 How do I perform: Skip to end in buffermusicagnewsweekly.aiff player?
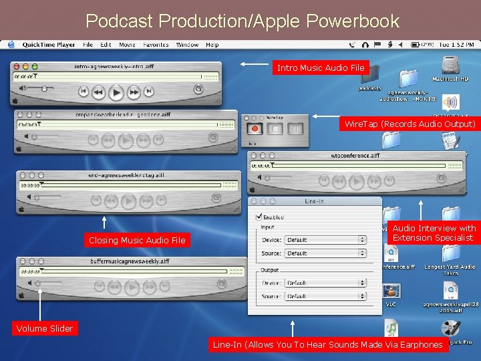pyautogui.click(x=165, y=286)
